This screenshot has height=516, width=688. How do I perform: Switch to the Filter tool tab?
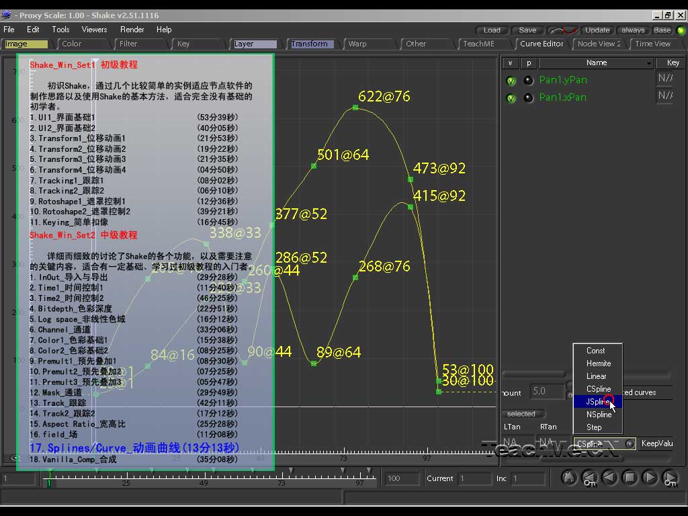point(141,44)
